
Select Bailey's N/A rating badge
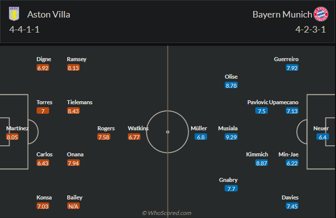(x=74, y=206)
